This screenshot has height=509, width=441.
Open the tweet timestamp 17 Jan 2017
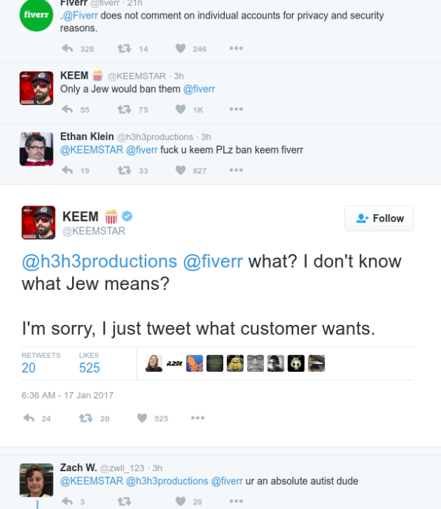pos(68,395)
